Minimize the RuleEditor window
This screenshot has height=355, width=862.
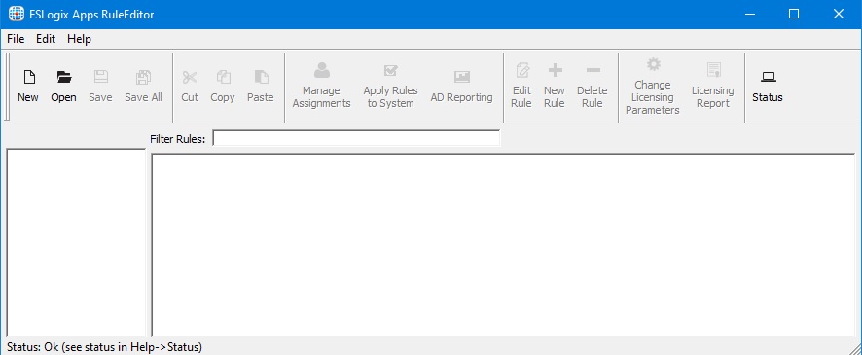pyautogui.click(x=749, y=15)
